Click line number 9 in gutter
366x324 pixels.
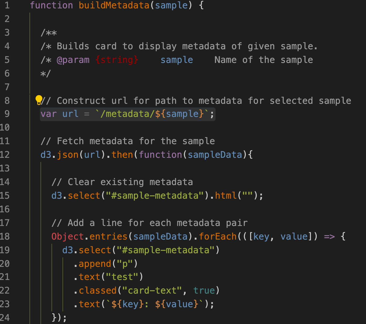coord(7,114)
